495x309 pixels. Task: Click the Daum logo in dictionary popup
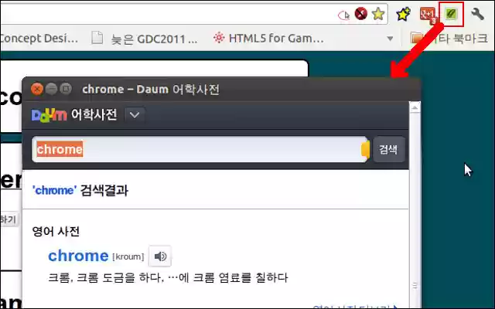click(49, 115)
